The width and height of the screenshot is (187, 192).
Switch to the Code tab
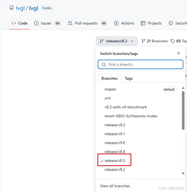click(x=19, y=23)
